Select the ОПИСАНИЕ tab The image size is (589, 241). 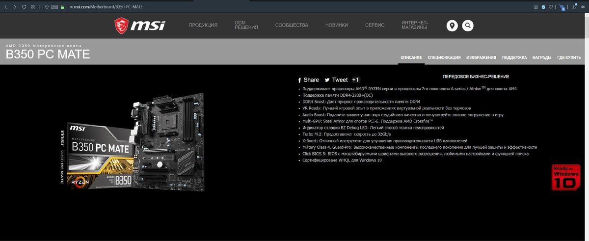click(411, 58)
